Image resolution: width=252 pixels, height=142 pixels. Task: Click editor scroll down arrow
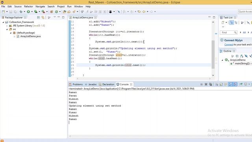[x=213, y=75]
